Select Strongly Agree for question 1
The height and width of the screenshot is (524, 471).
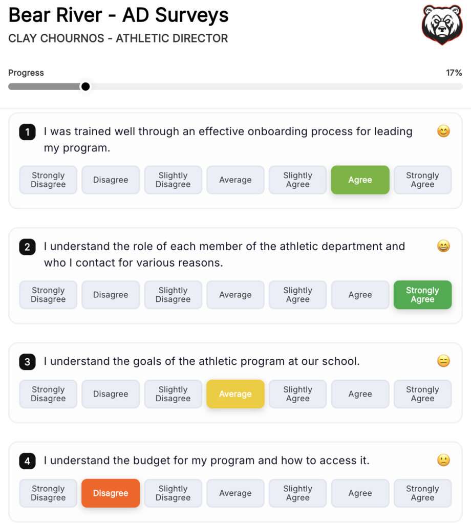[x=422, y=180]
